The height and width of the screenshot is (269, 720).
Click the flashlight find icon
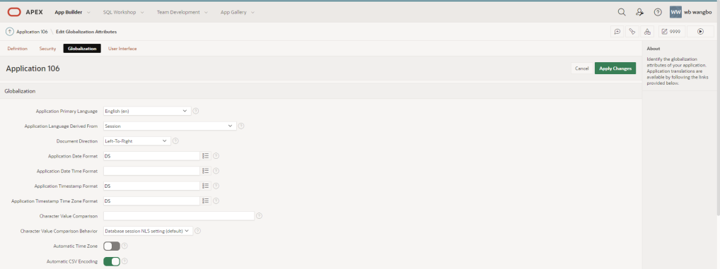click(x=632, y=32)
